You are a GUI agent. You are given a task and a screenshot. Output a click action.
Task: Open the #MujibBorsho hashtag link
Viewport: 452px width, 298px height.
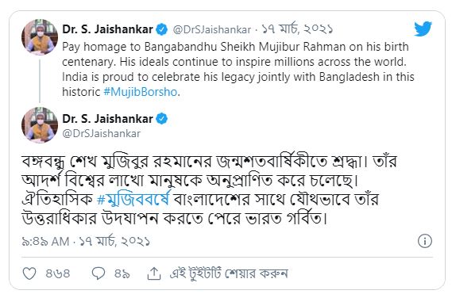point(140,92)
